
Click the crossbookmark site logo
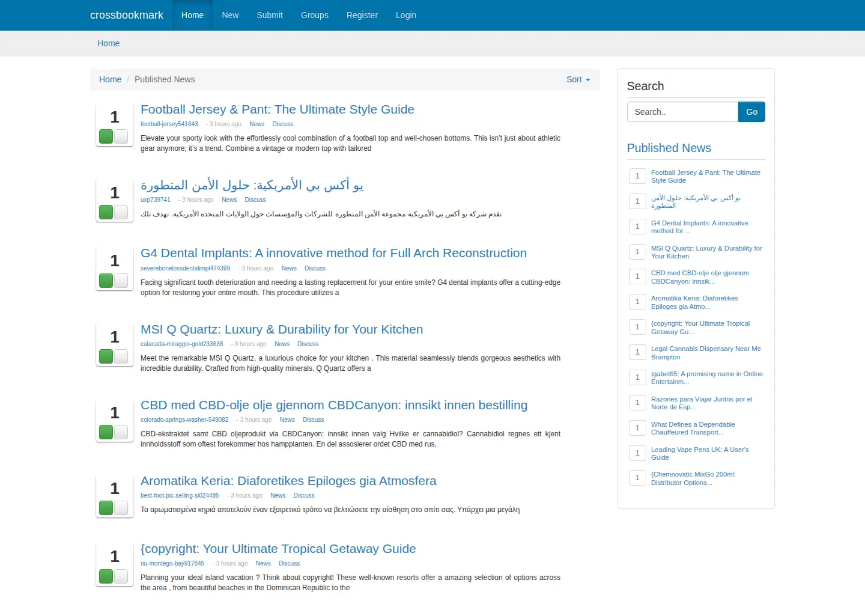(x=127, y=15)
